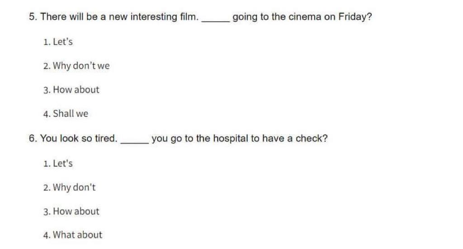This screenshot has height=249, width=463.
Task: Choose "Why don't we" option
Action: pyautogui.click(x=76, y=66)
